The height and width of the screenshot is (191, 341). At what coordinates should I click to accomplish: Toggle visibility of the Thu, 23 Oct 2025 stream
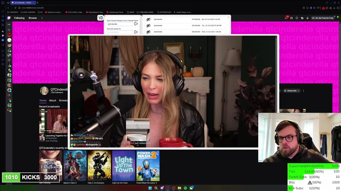point(148,25)
